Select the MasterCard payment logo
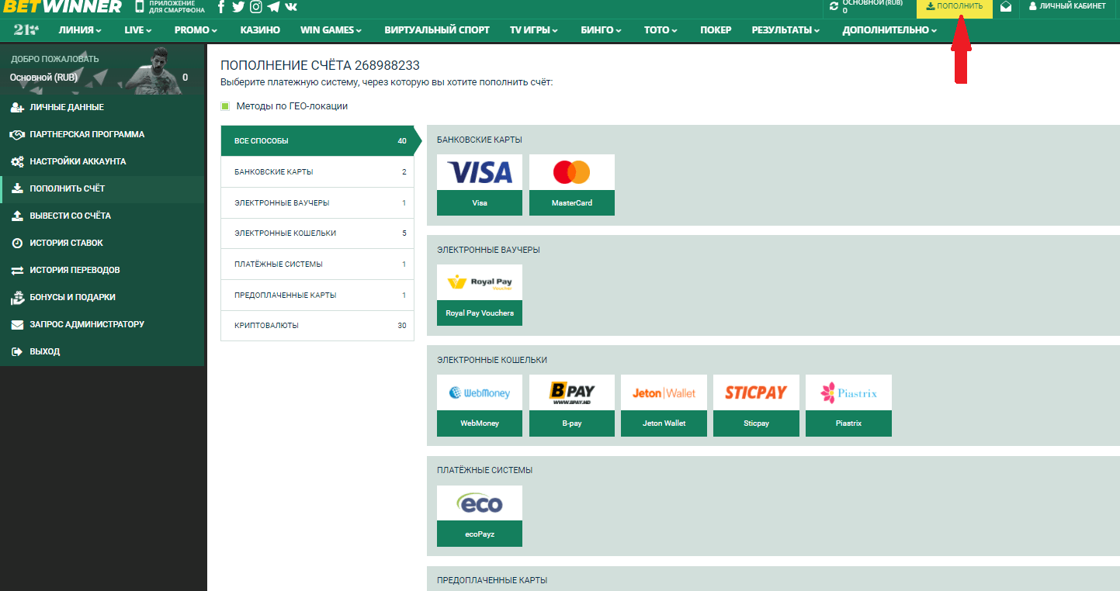Image resolution: width=1120 pixels, height=591 pixels. pyautogui.click(x=572, y=172)
